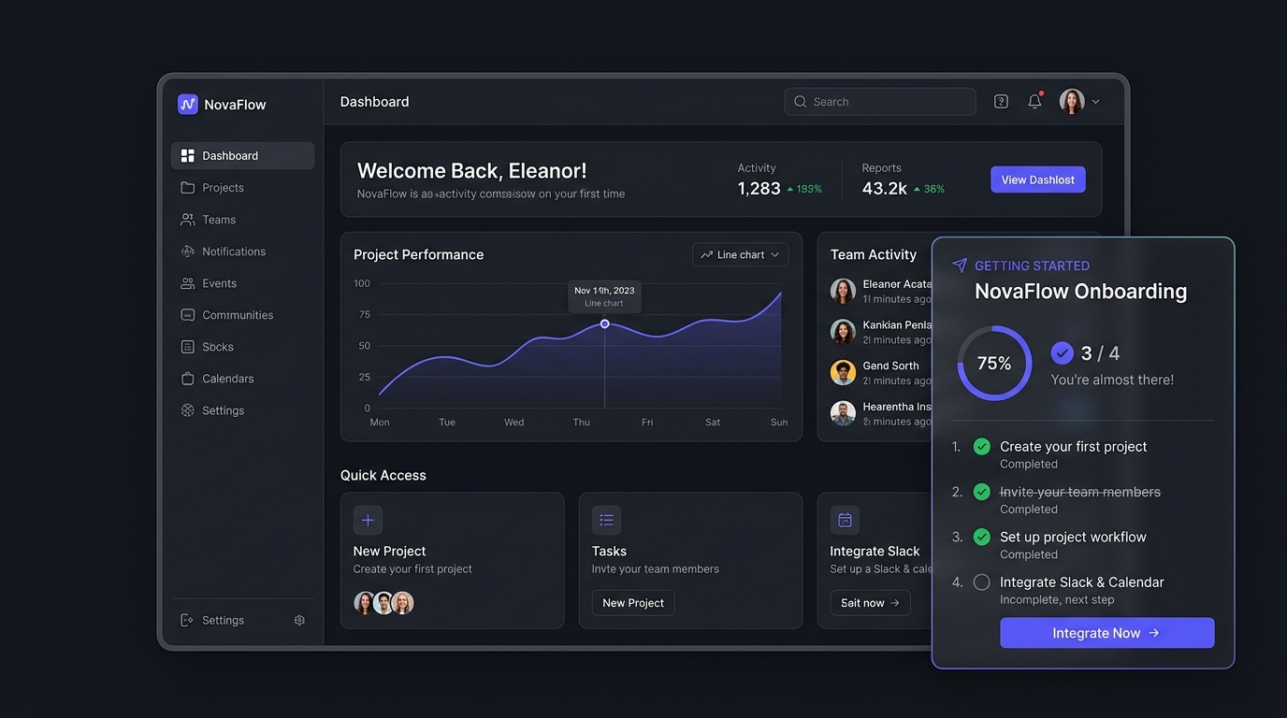
Task: Open the help question-mark icon
Action: tap(1001, 101)
